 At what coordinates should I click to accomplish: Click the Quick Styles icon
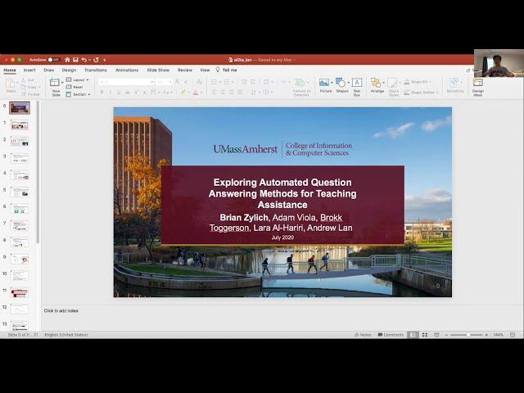[393, 83]
